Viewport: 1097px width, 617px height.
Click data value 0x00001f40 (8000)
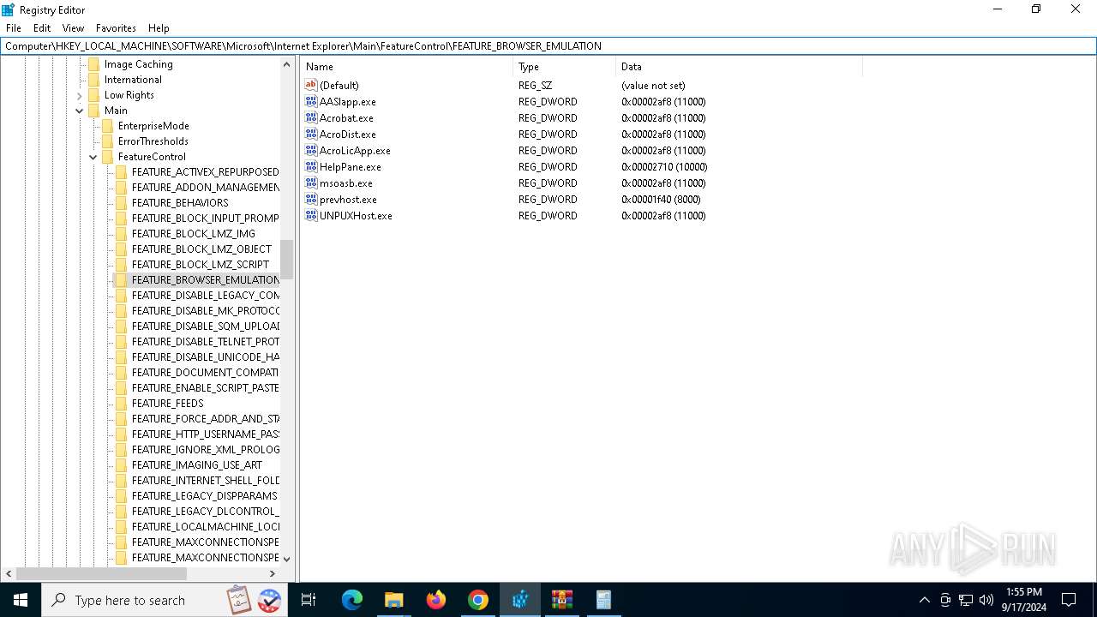(661, 199)
